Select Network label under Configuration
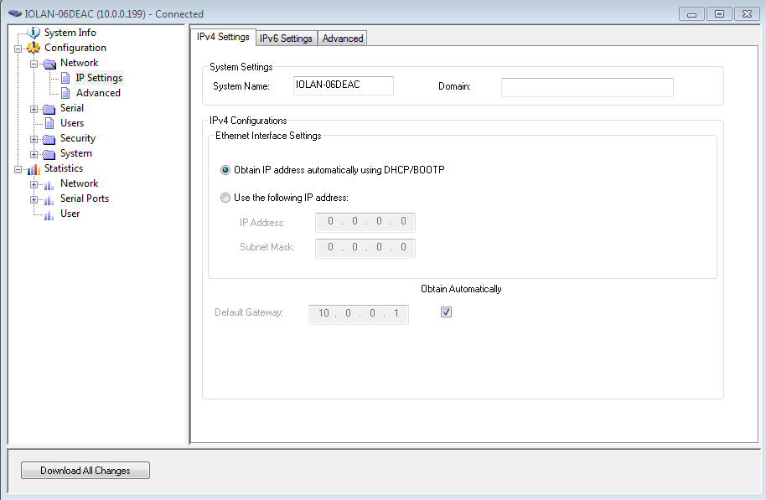The image size is (766, 500). click(79, 63)
